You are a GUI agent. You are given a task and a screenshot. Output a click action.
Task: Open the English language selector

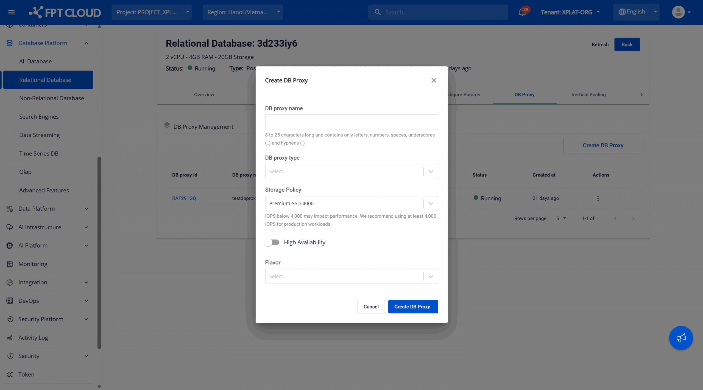coord(636,12)
